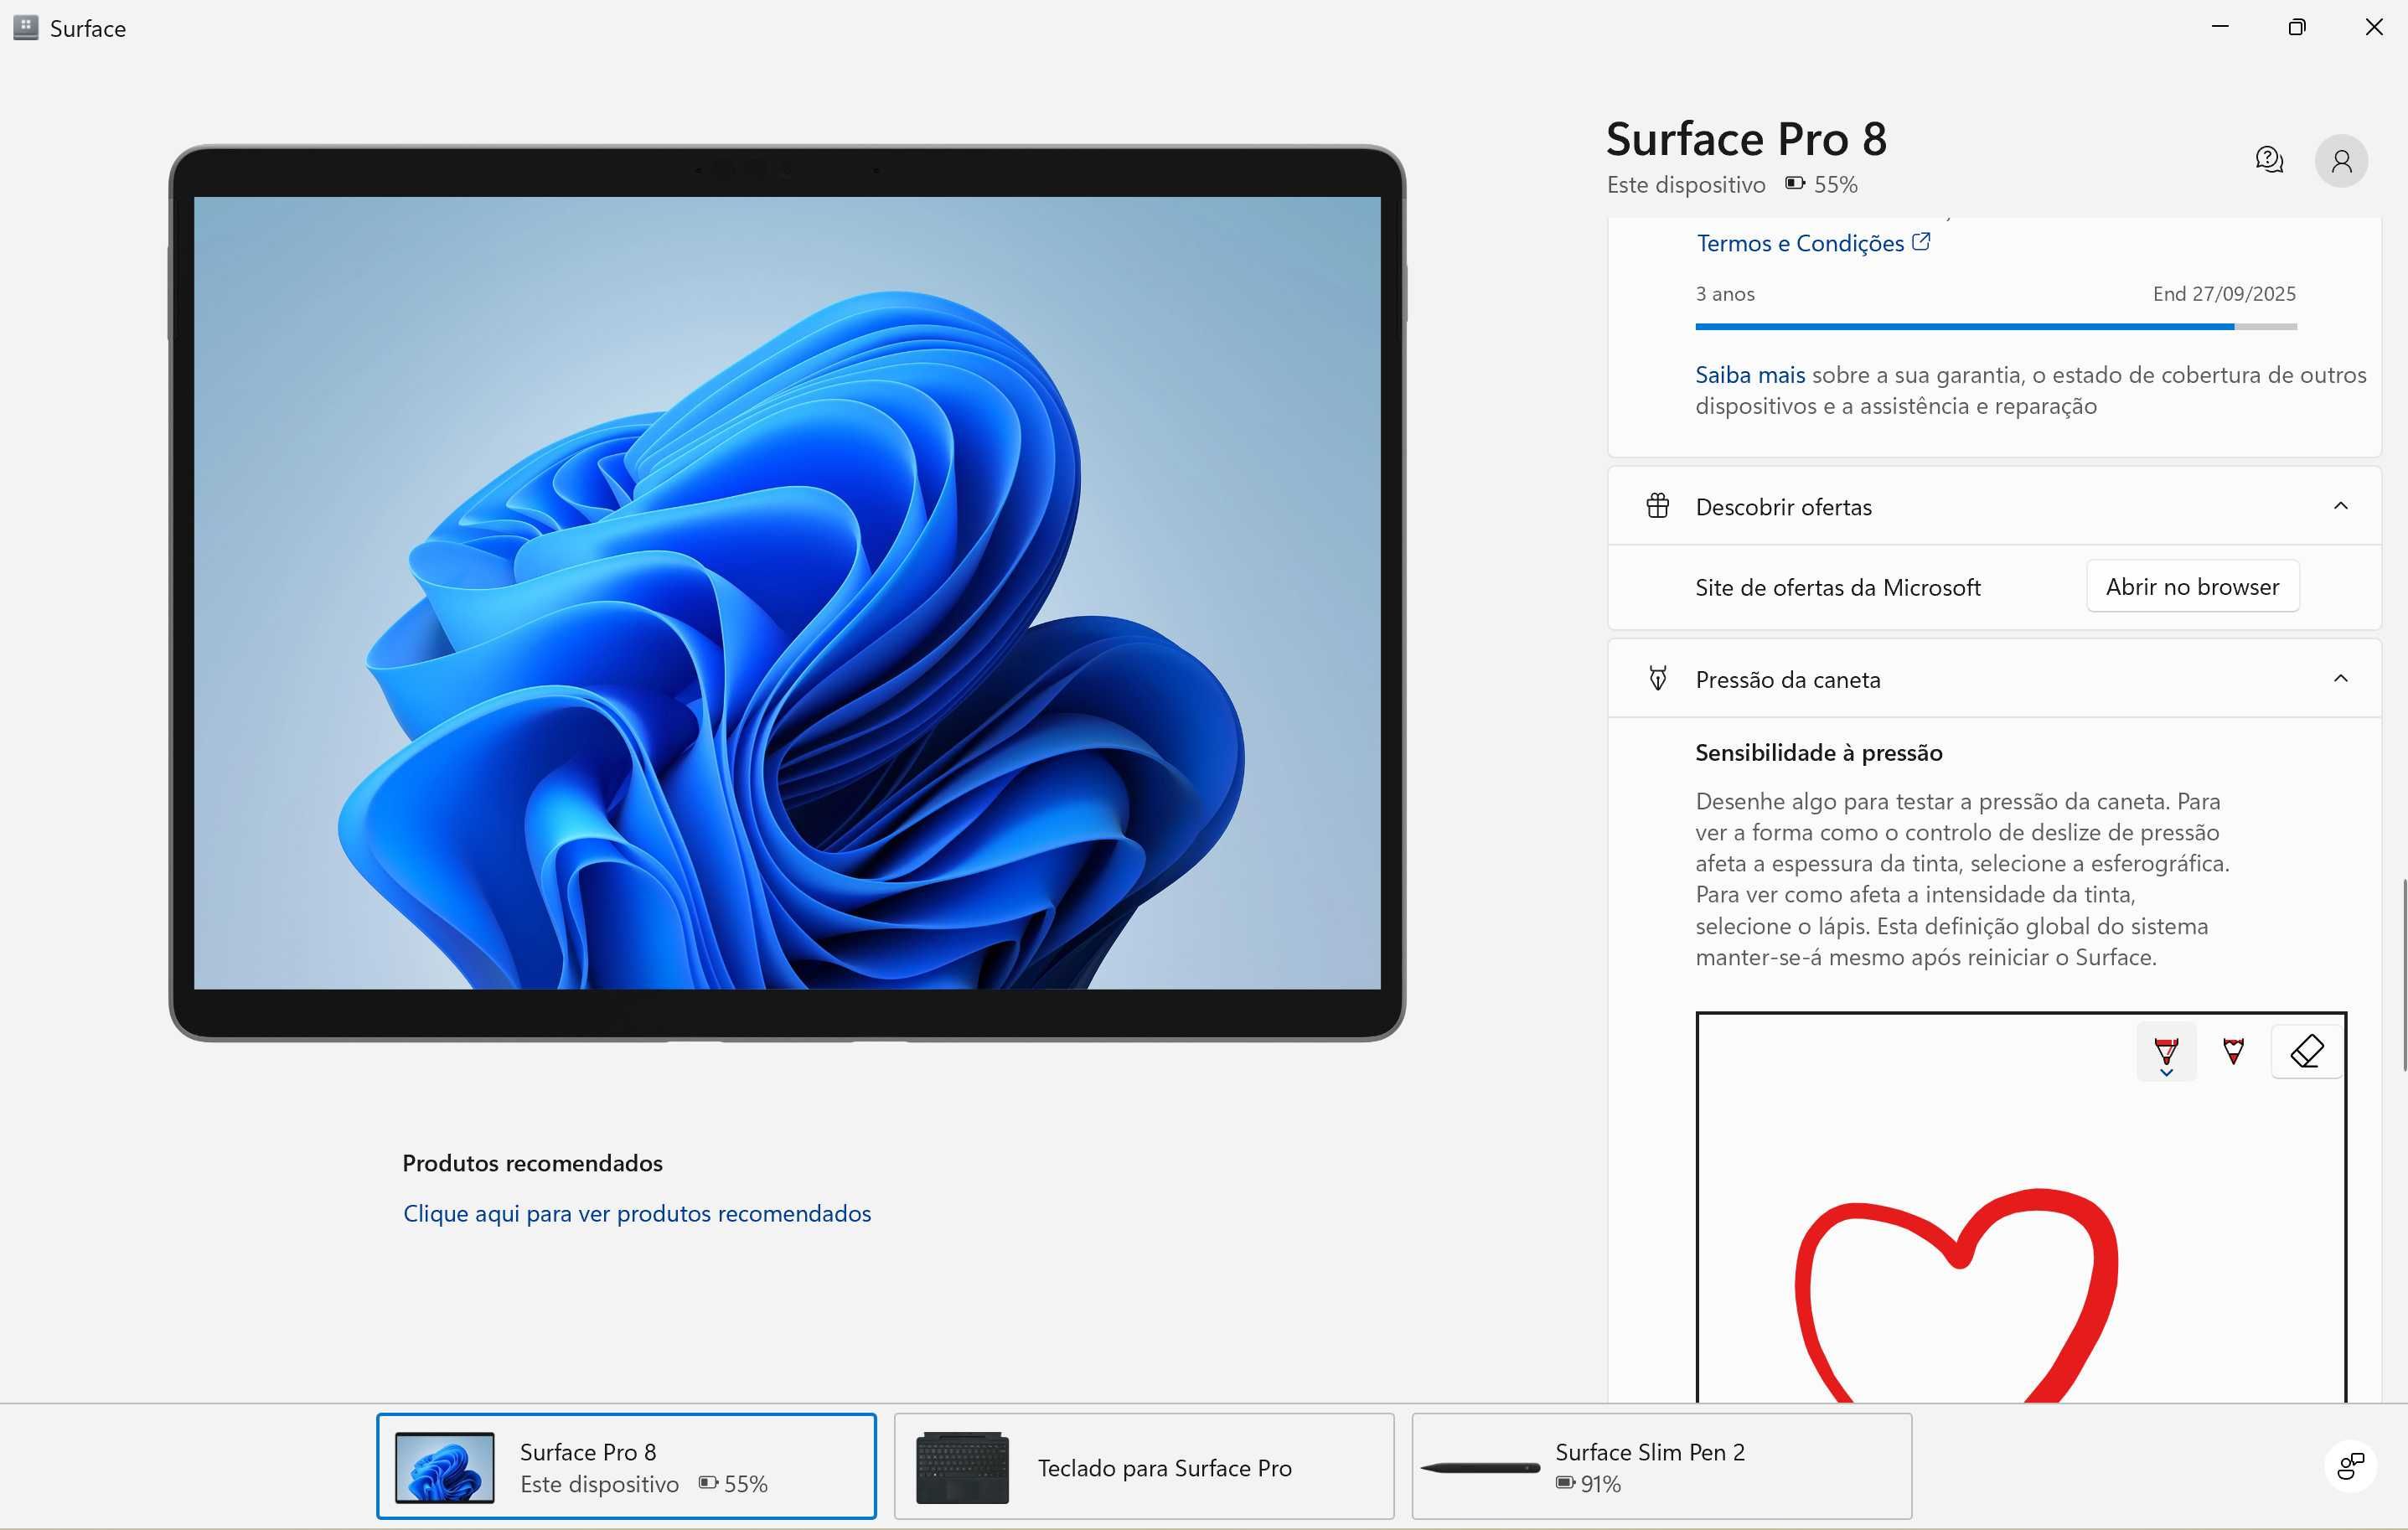Collapse the Pressão da caneta section

2340,679
